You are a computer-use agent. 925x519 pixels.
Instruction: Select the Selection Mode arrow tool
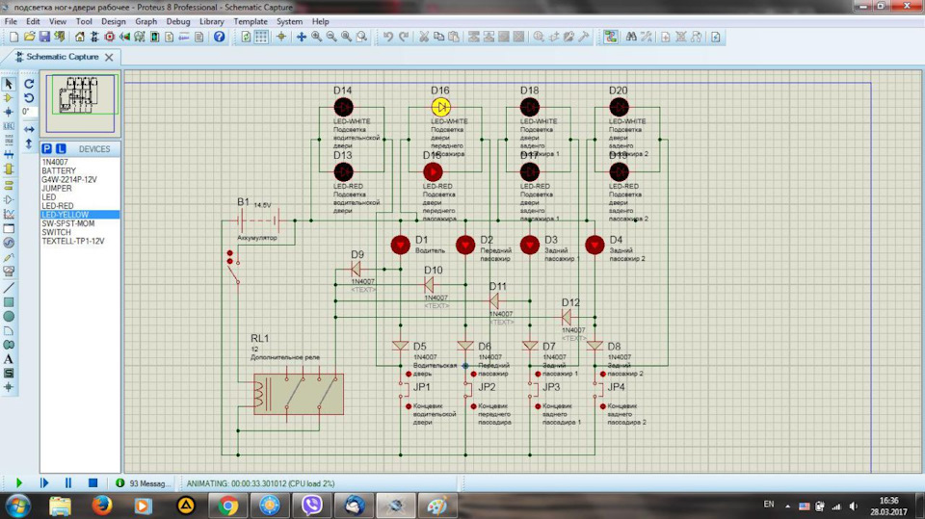[x=9, y=84]
